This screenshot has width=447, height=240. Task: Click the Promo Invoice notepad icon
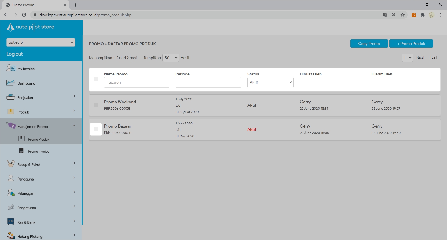[21, 151]
